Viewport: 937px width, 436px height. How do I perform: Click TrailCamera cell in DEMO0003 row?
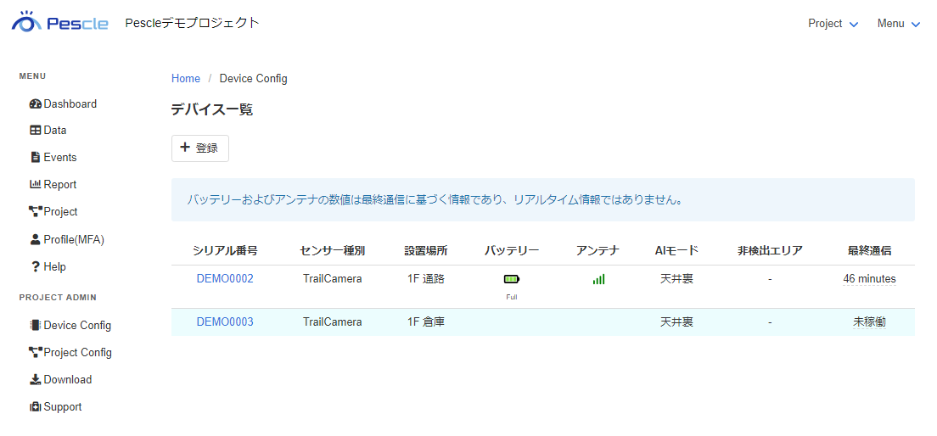click(332, 322)
